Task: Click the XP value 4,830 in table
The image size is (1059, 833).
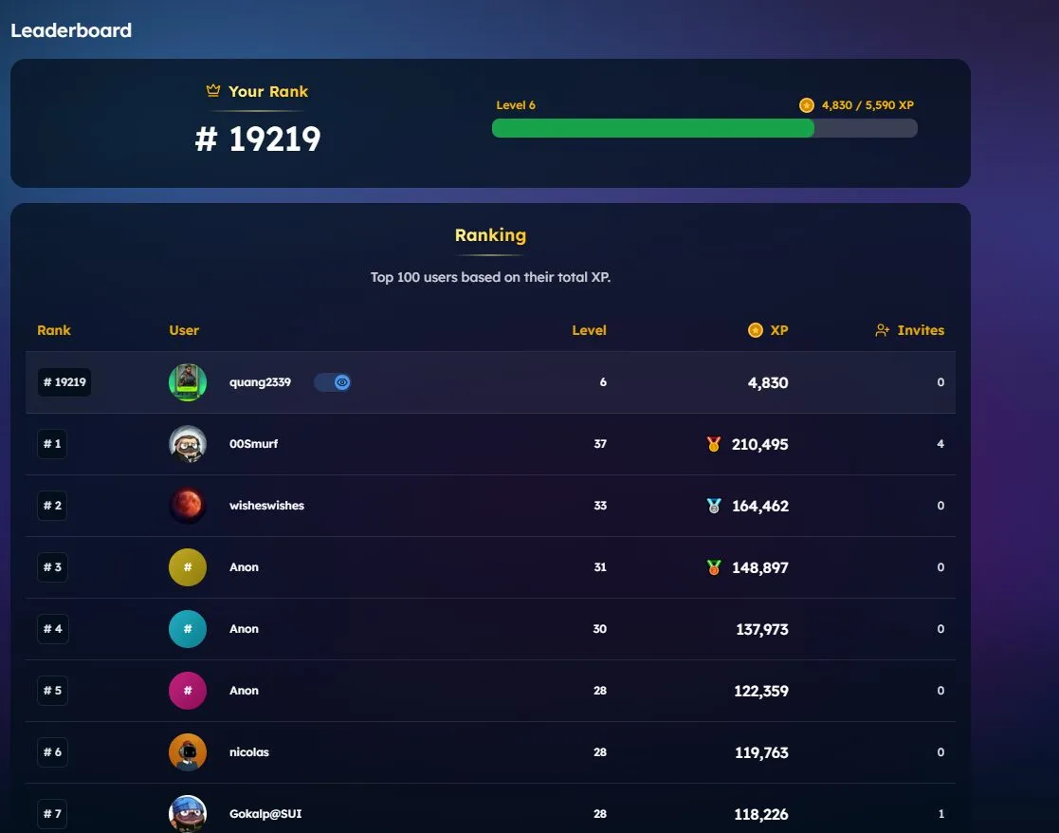Action: tap(768, 383)
